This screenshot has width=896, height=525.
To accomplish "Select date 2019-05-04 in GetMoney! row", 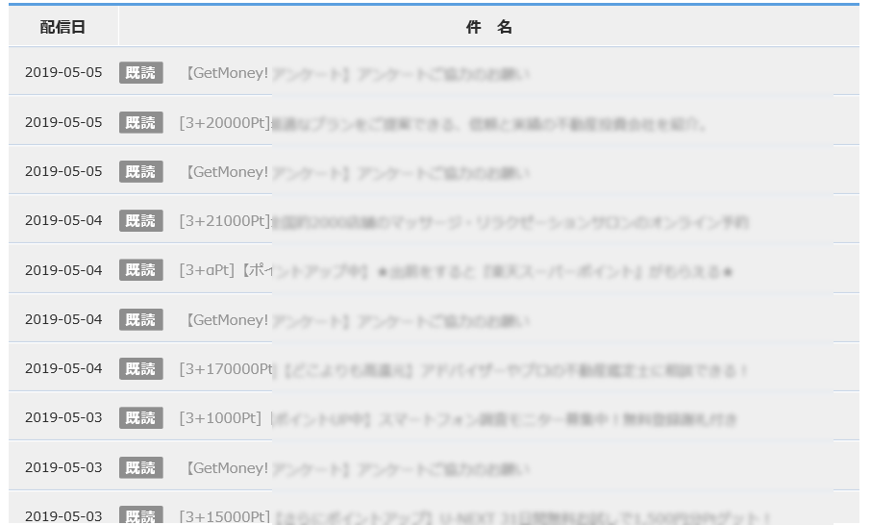I will pyautogui.click(x=63, y=319).
